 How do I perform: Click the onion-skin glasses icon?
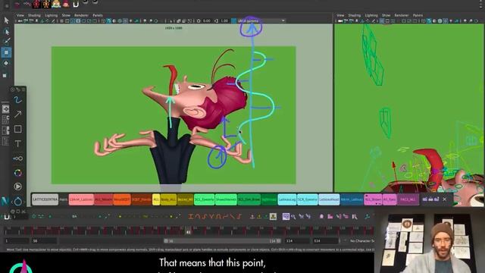tap(17, 158)
